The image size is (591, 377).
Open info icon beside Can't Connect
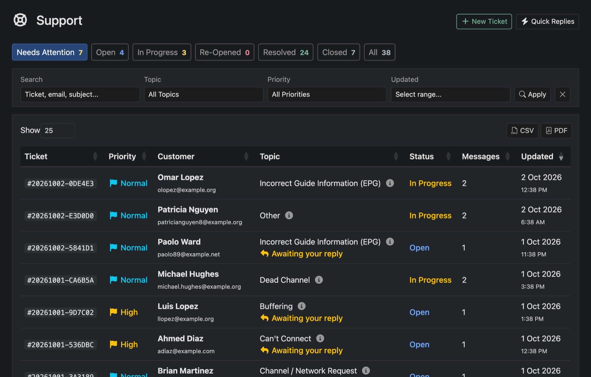[320, 338]
